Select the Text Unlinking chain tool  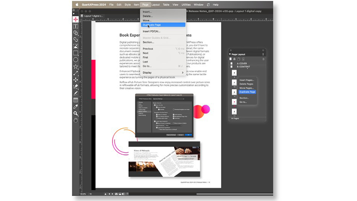click(x=75, y=40)
